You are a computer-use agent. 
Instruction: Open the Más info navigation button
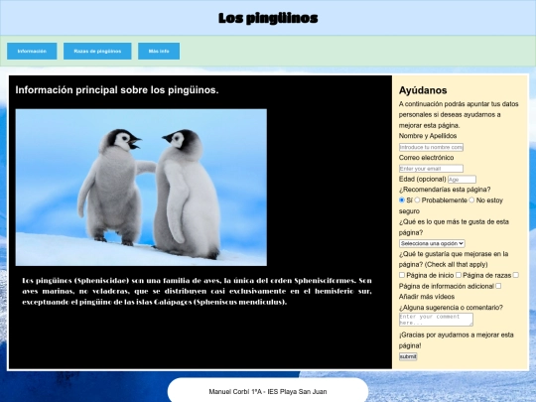point(159,52)
